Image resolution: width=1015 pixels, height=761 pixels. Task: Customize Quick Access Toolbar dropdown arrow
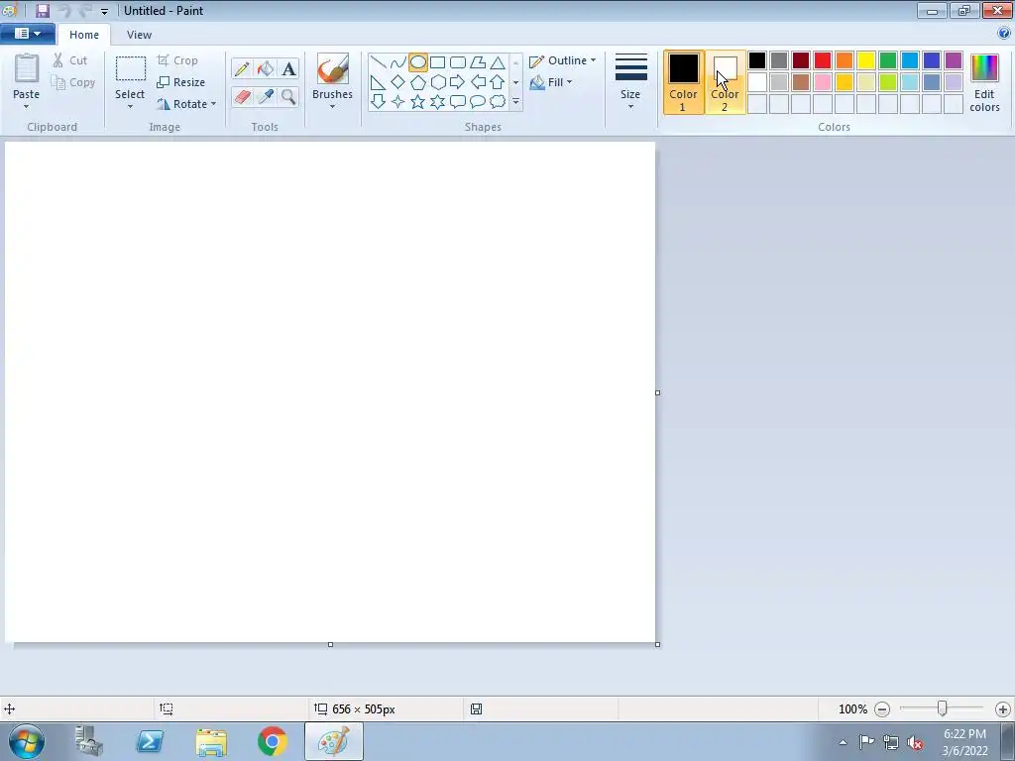pyautogui.click(x=104, y=11)
